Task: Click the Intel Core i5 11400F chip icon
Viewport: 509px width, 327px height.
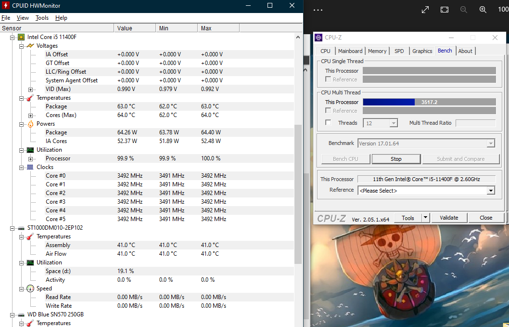Action: point(21,37)
